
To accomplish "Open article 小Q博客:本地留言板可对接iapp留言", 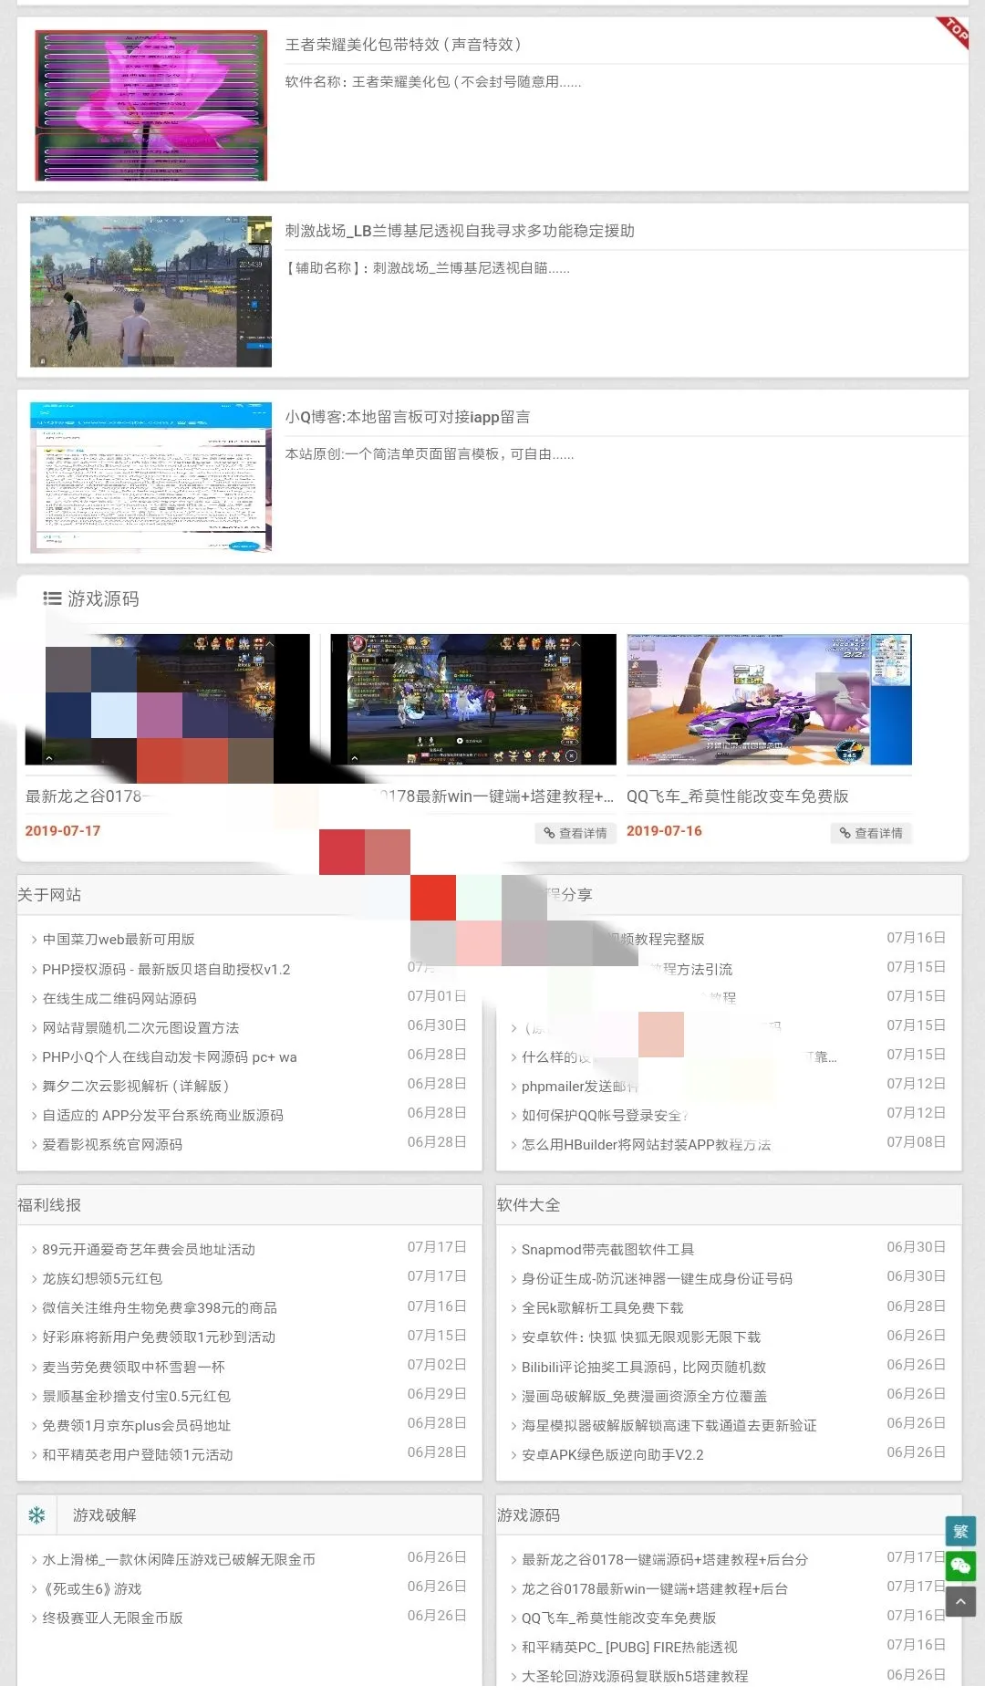I will pyautogui.click(x=408, y=417).
